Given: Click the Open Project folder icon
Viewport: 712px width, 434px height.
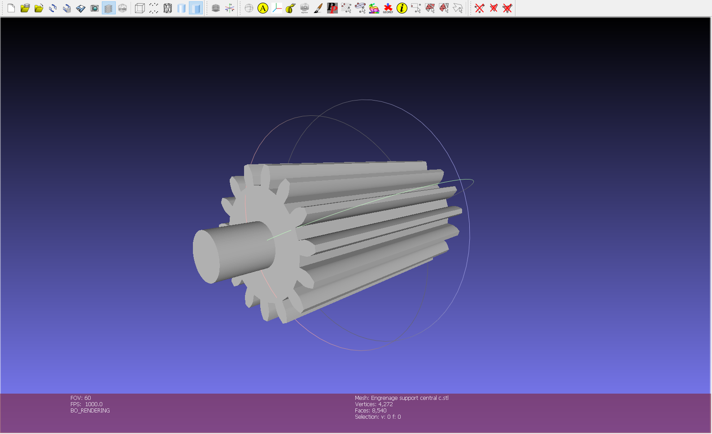Looking at the screenshot, I should click(25, 8).
